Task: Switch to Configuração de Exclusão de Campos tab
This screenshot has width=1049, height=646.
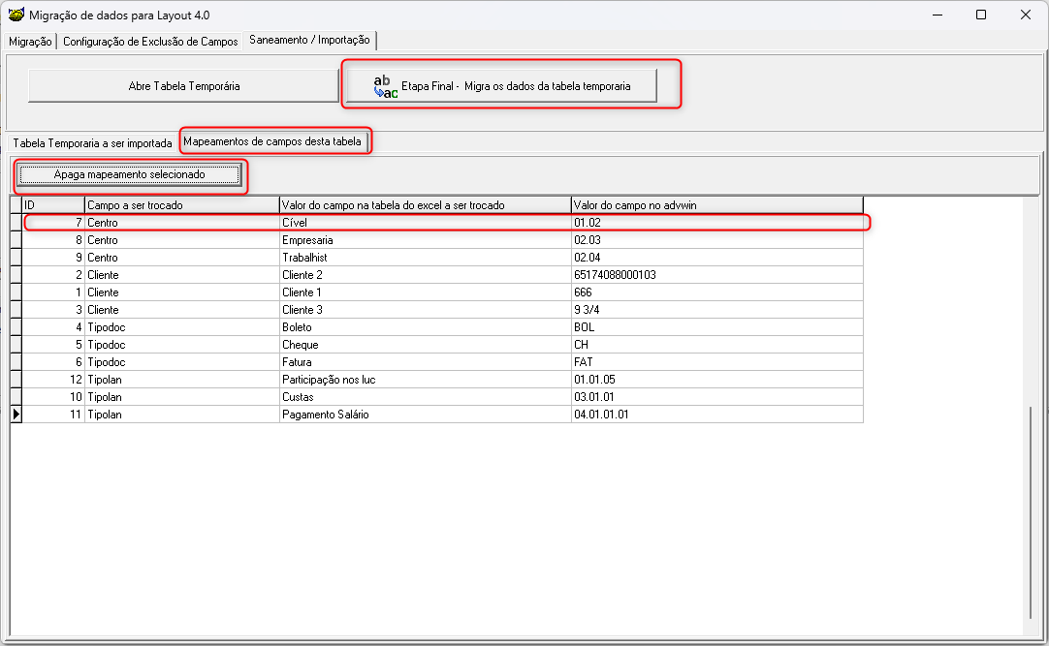Action: [x=150, y=42]
